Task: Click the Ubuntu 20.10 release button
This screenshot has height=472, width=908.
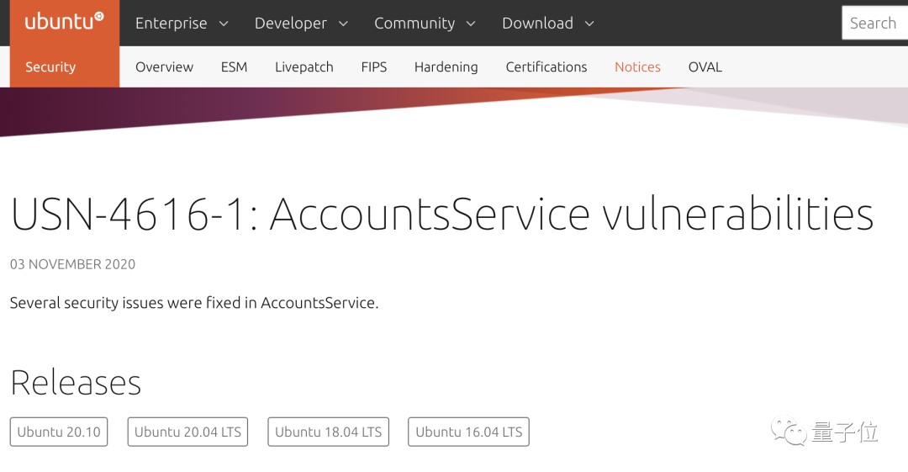Action: click(59, 432)
